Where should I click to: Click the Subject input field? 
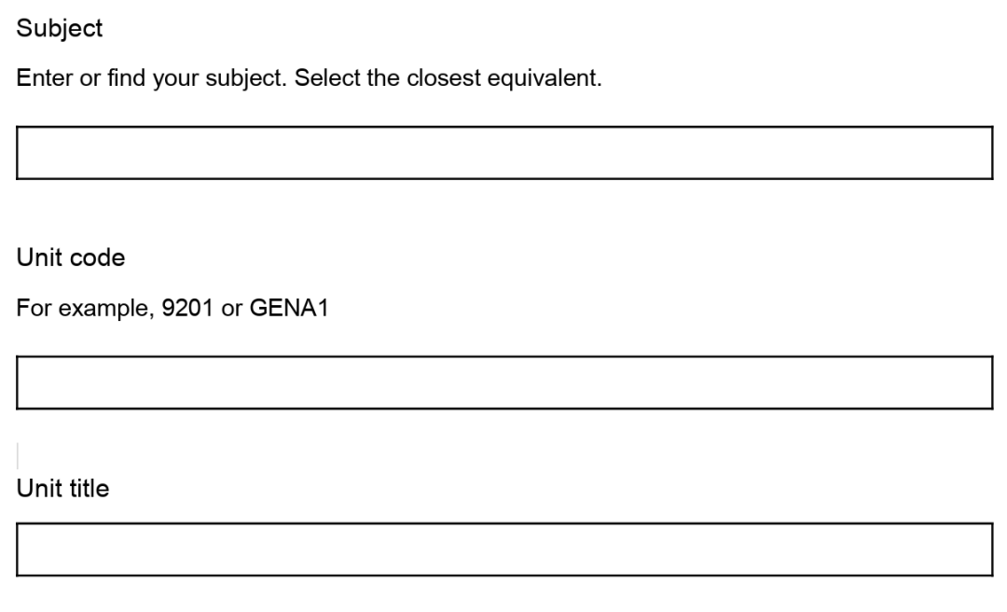coord(504,153)
